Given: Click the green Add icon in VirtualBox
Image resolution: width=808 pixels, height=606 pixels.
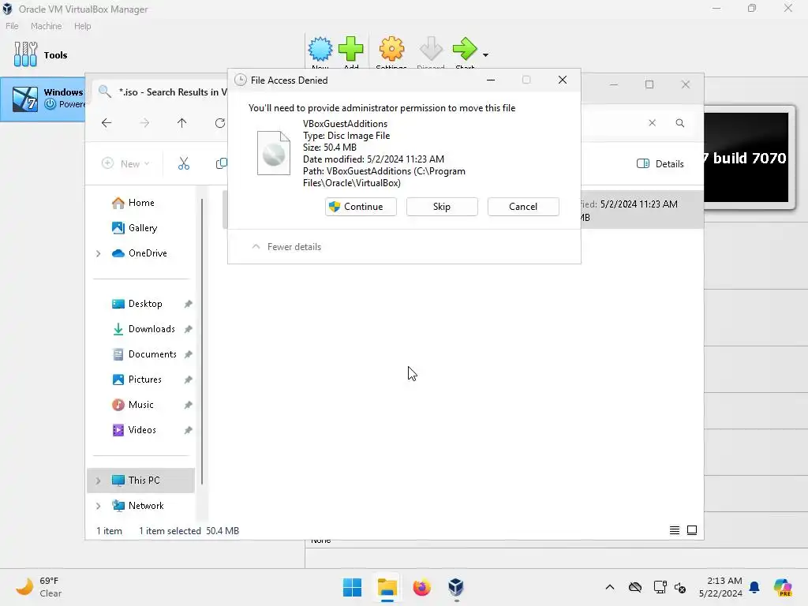Looking at the screenshot, I should 351,49.
